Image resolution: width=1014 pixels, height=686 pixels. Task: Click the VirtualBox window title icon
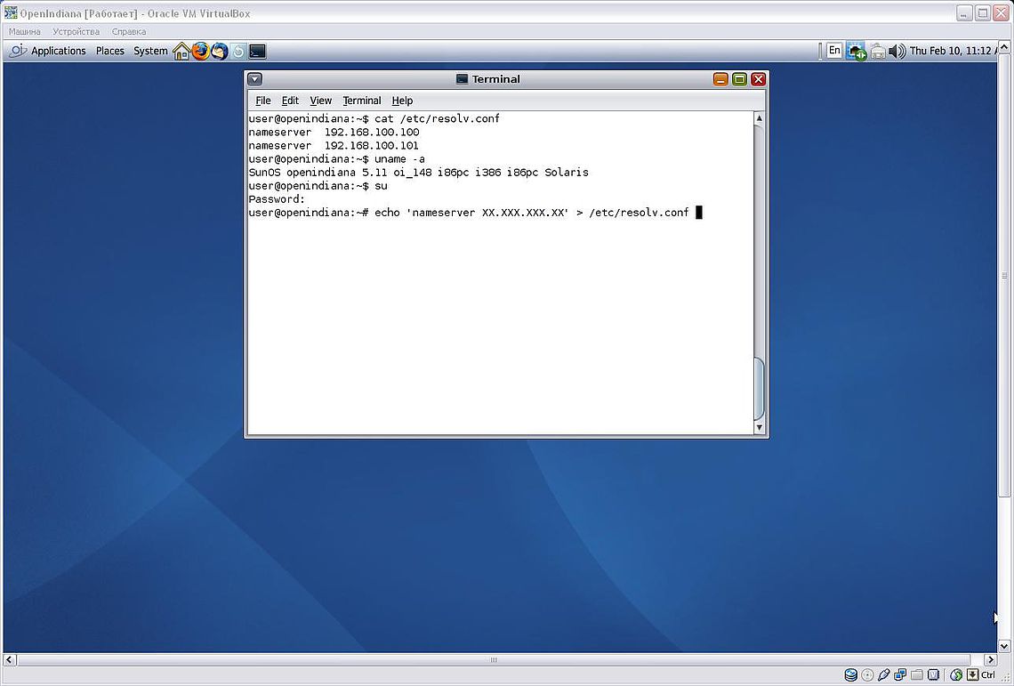pos(11,13)
